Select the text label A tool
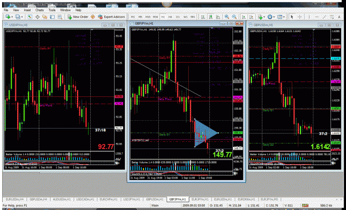346x210 pixels. pyautogui.click(x=339, y=17)
